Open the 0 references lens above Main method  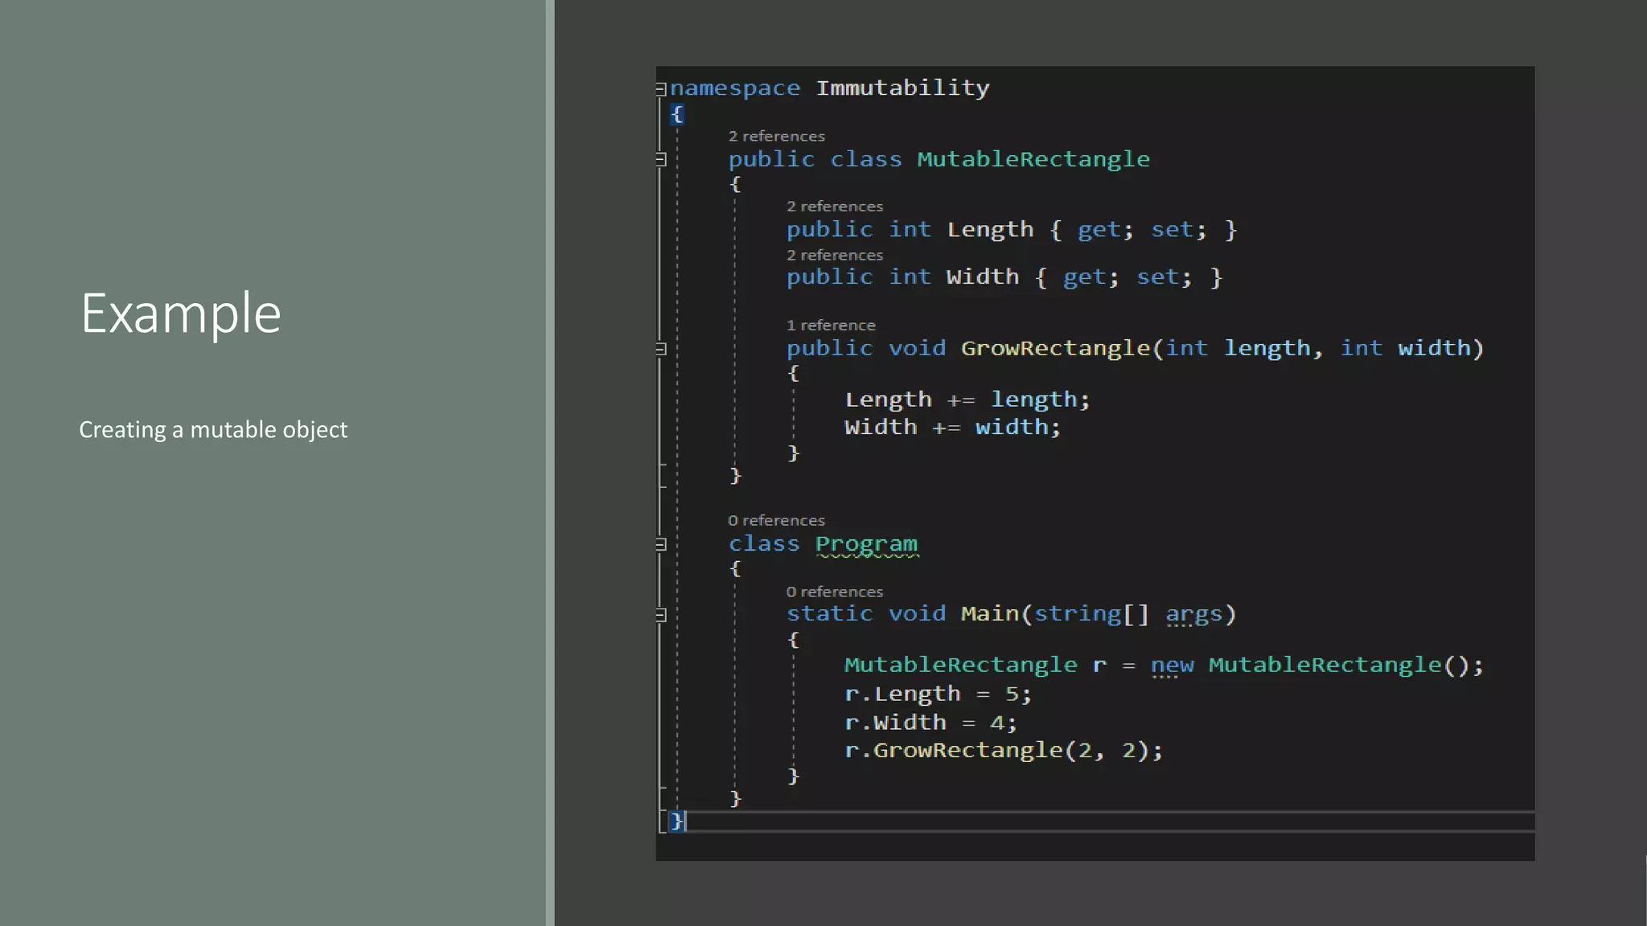834,592
